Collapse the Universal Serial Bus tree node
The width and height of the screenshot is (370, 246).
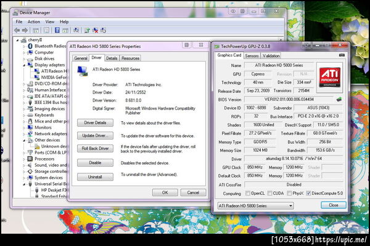[x=24, y=184]
